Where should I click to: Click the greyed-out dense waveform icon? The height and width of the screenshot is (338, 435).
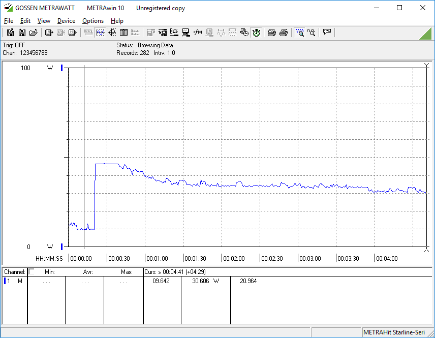(x=232, y=33)
